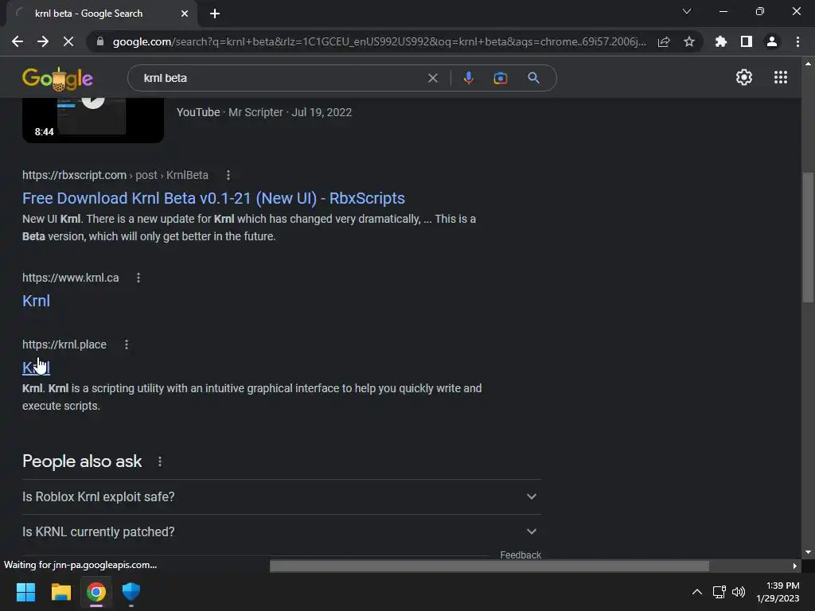Stop loading the page
The width and height of the screenshot is (815, 611).
(68, 41)
